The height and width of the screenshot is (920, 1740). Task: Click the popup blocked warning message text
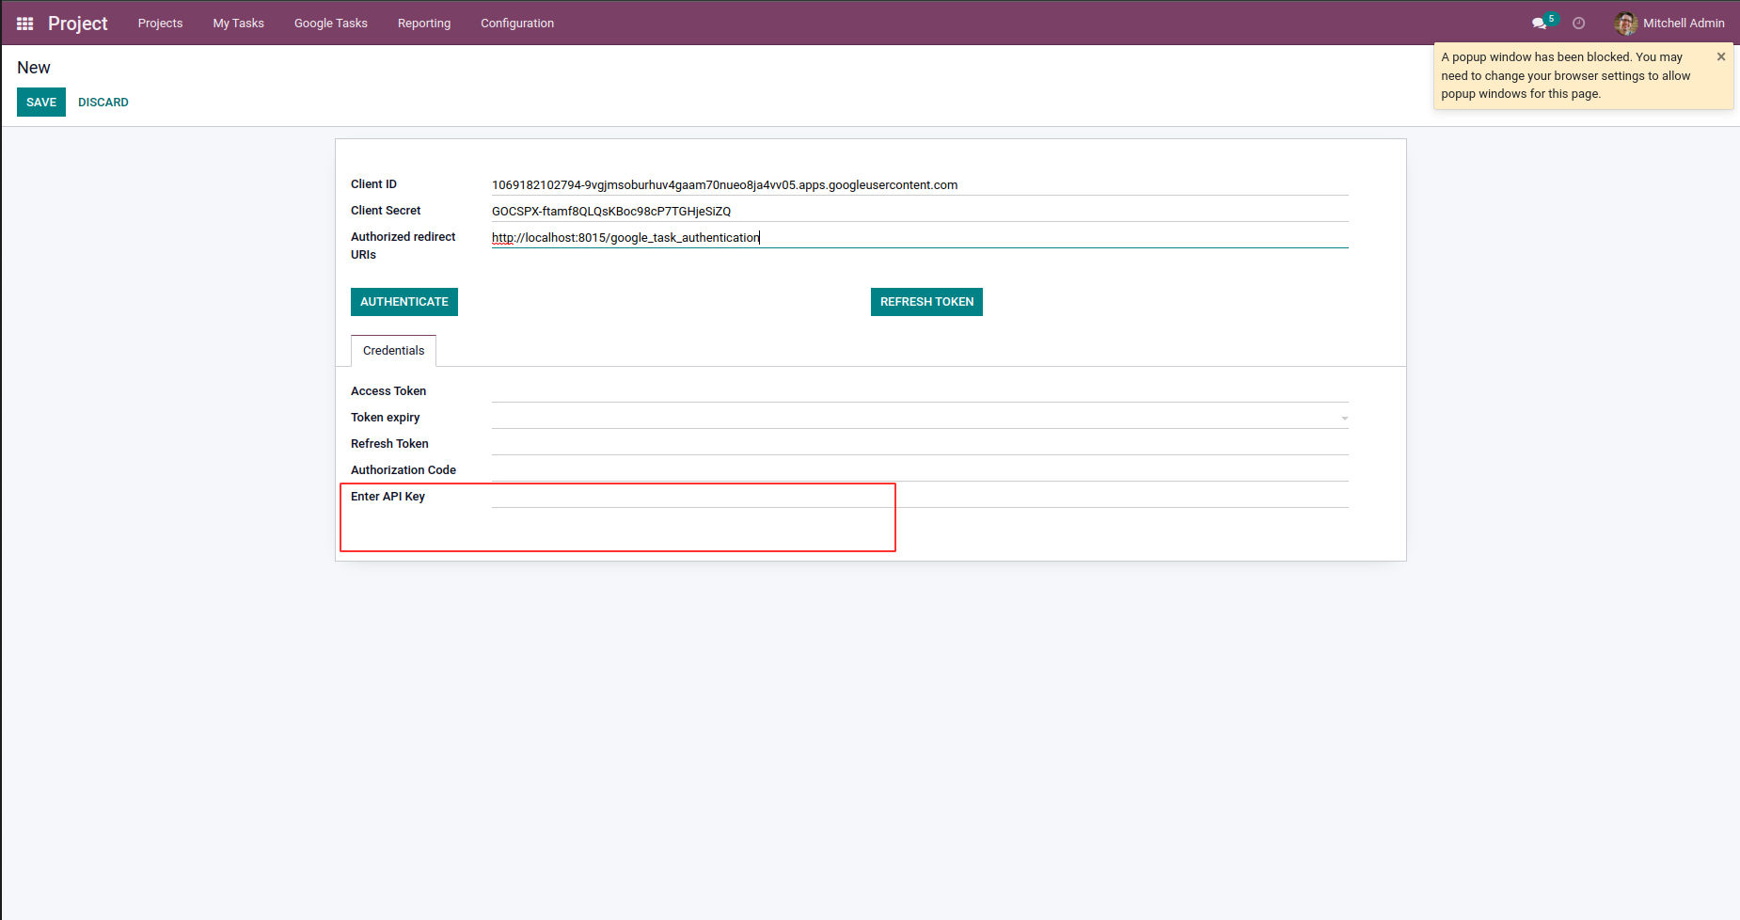point(1566,75)
